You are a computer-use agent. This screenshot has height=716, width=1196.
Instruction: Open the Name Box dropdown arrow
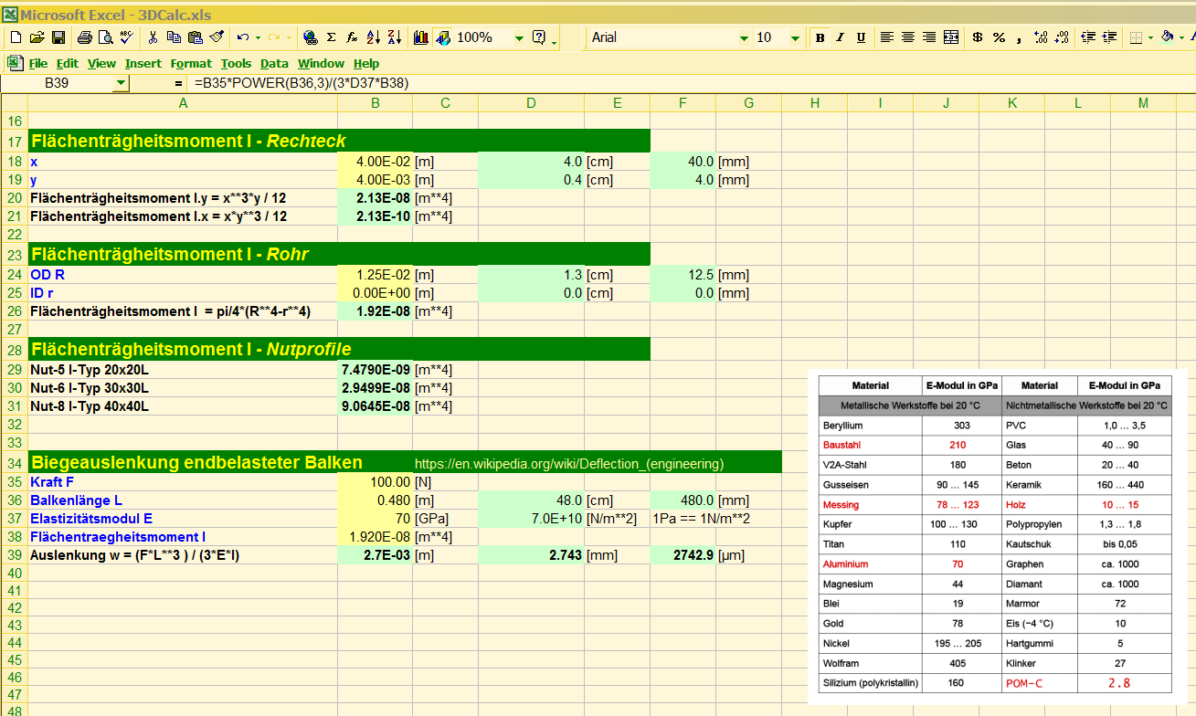(x=122, y=82)
